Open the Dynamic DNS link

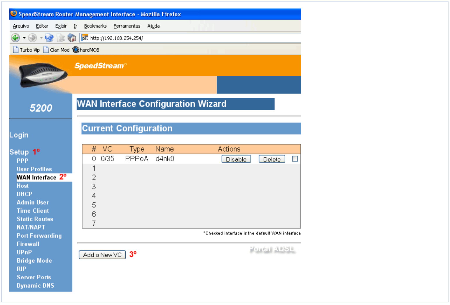[35, 285]
